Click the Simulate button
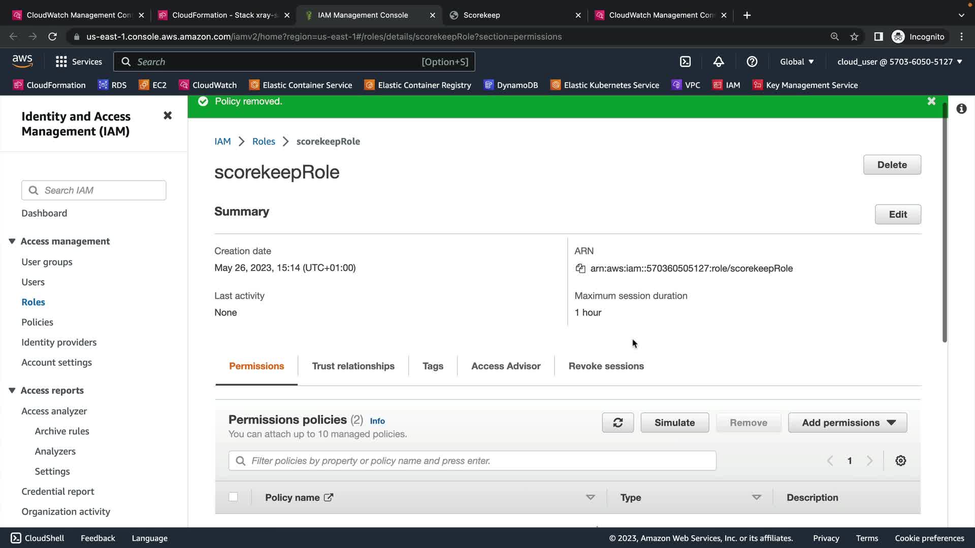The width and height of the screenshot is (975, 548). (x=674, y=423)
